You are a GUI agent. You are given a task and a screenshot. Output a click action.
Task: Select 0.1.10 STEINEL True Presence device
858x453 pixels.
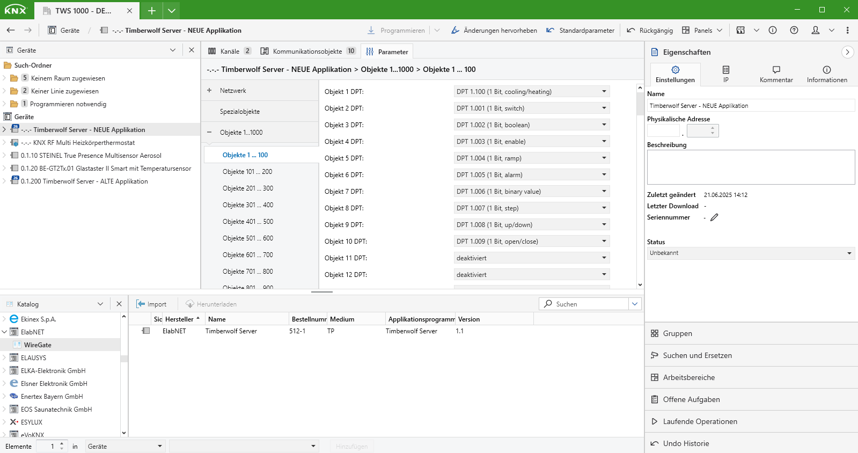pos(91,156)
